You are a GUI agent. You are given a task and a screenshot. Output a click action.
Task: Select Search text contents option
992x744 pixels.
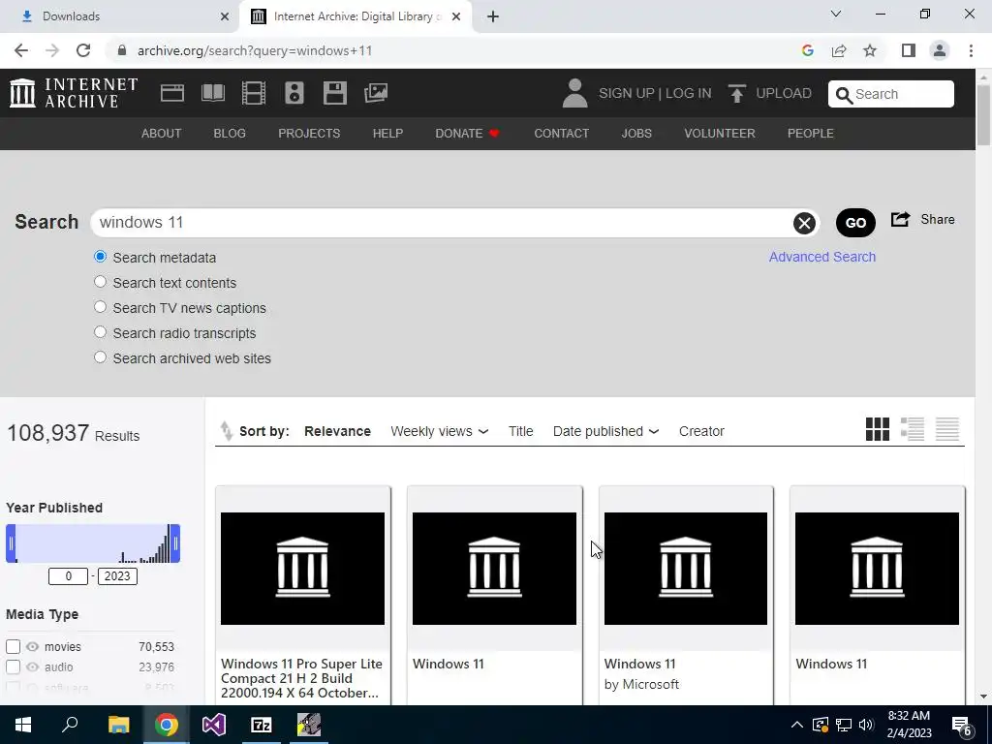coord(100,282)
